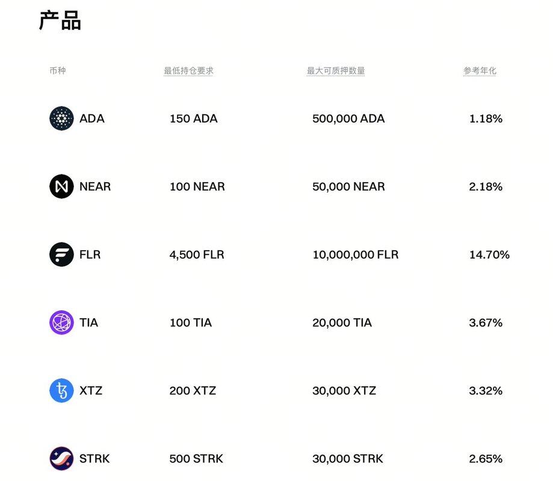Image resolution: width=553 pixels, height=481 pixels.
Task: Click the purple TIA coin icon
Action: 61,323
